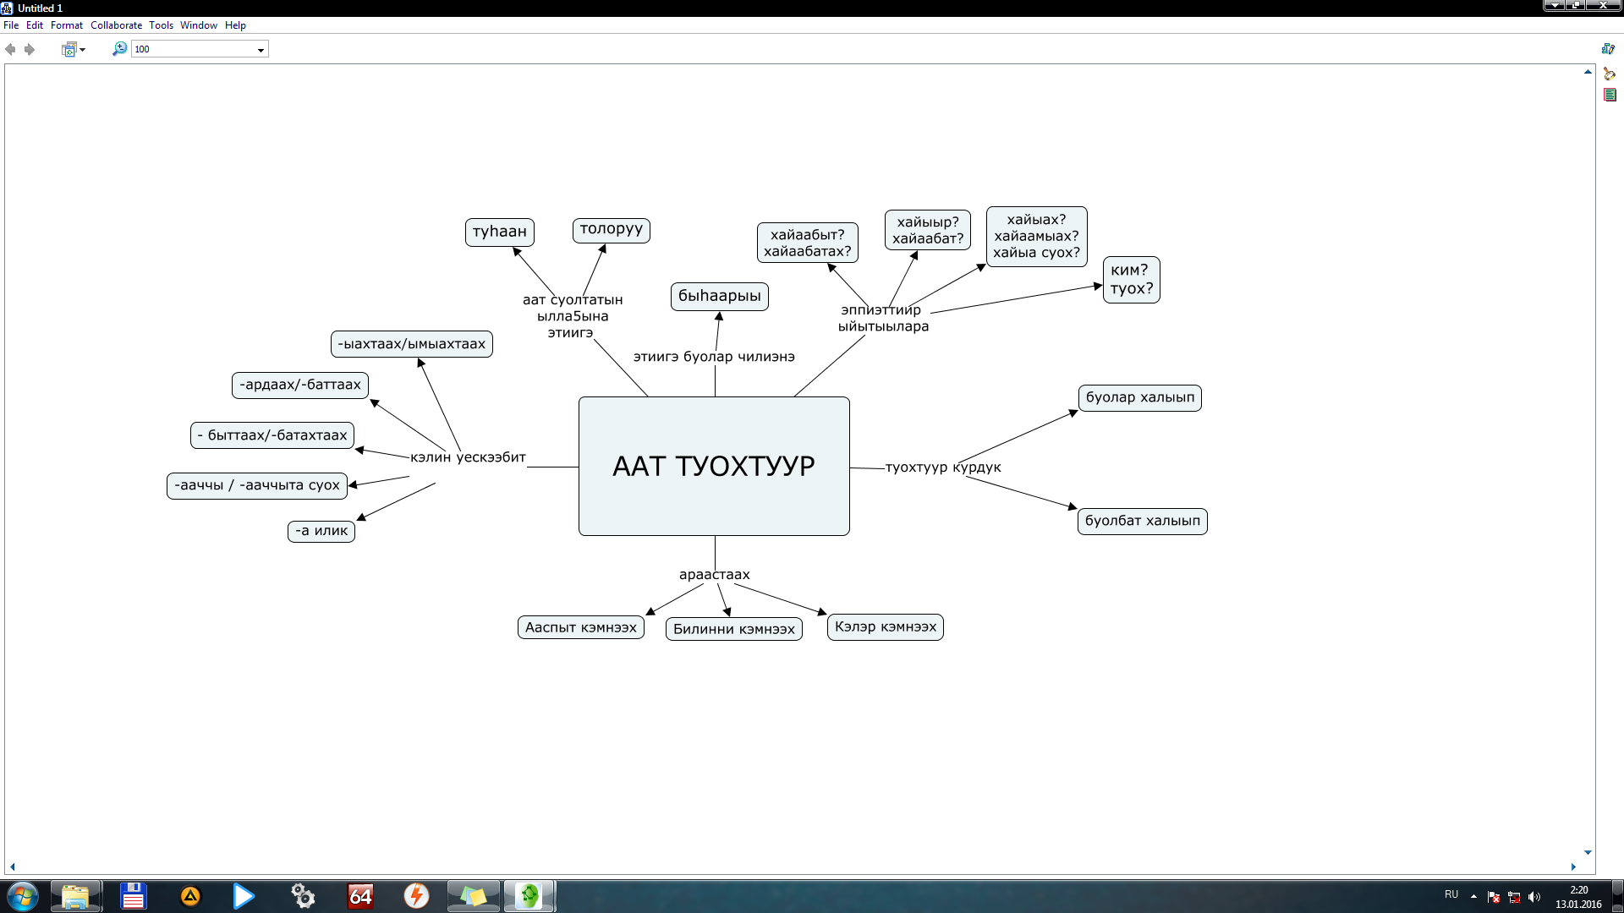Select the Кэлэр кэмнээх node
The height and width of the screenshot is (913, 1624).
coord(885,626)
